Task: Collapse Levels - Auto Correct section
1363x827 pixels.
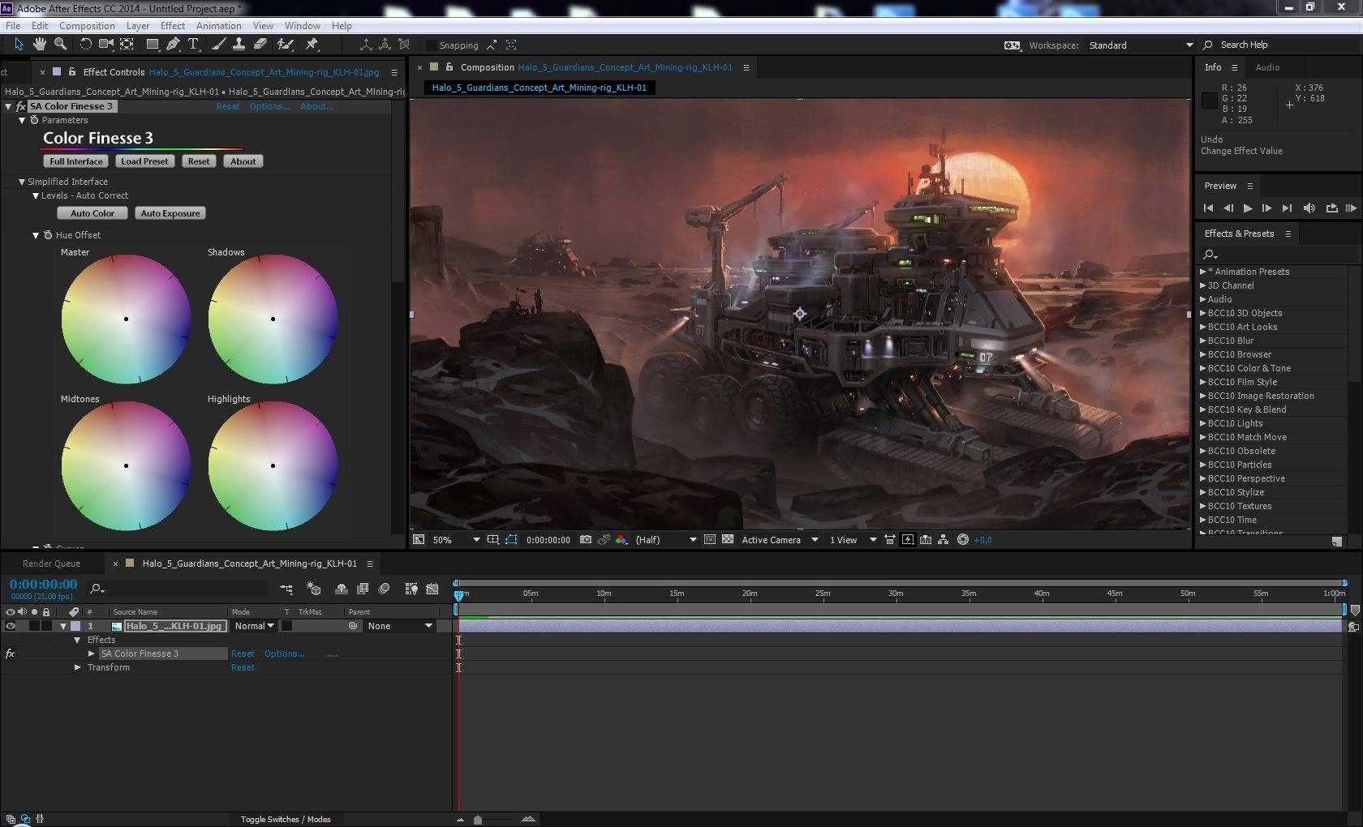Action: click(x=36, y=196)
